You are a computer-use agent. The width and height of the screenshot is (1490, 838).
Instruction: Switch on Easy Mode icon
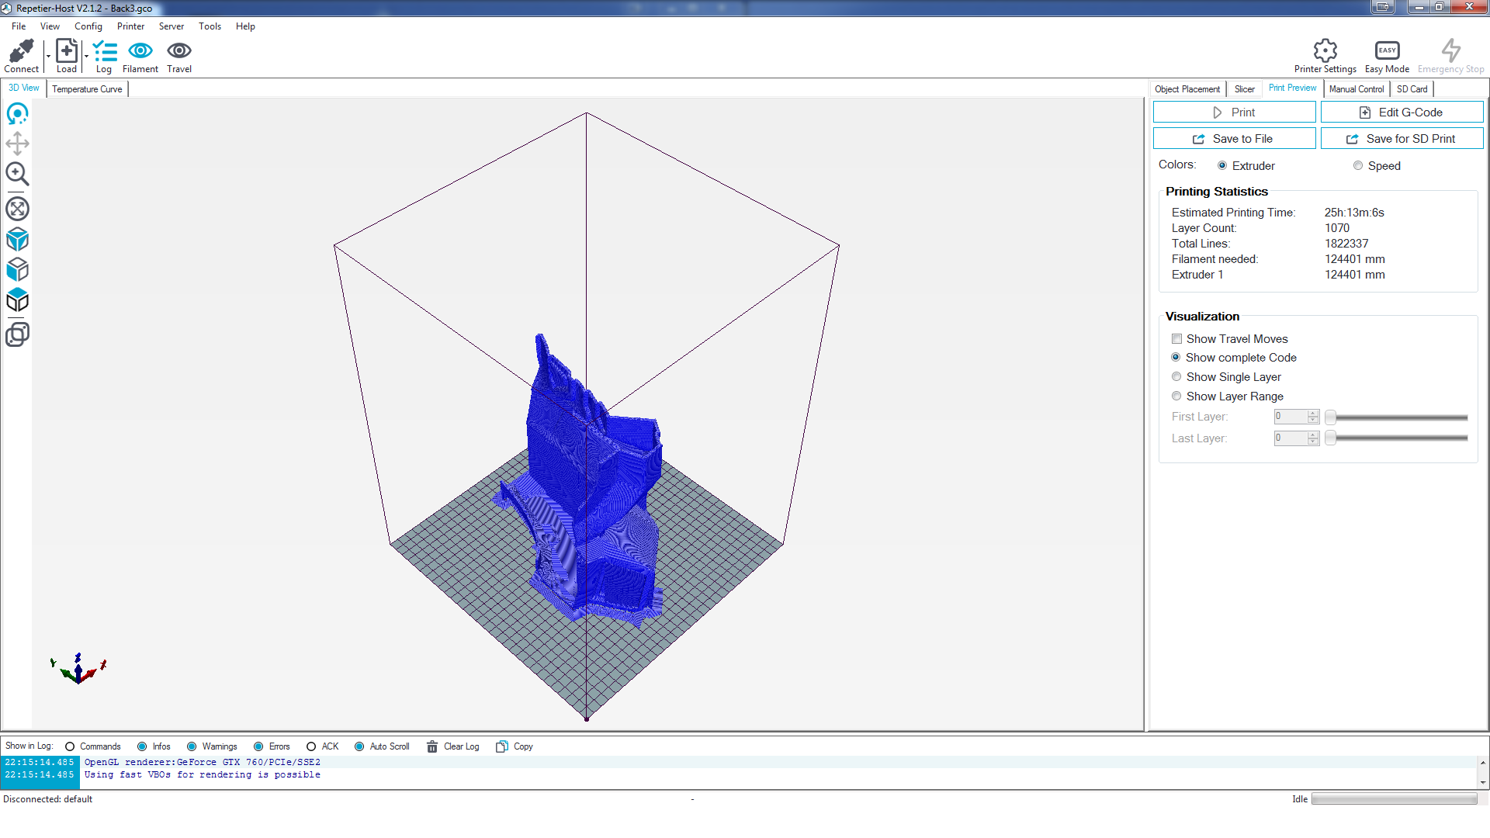[x=1387, y=51]
